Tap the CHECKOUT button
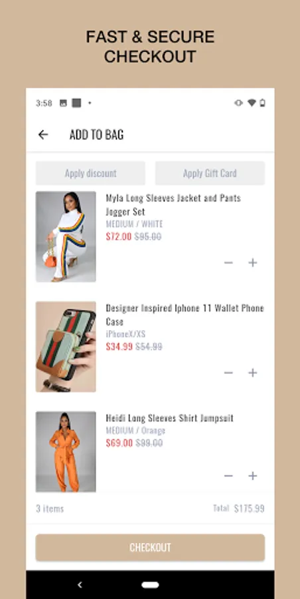The width and height of the screenshot is (300, 599). [150, 548]
